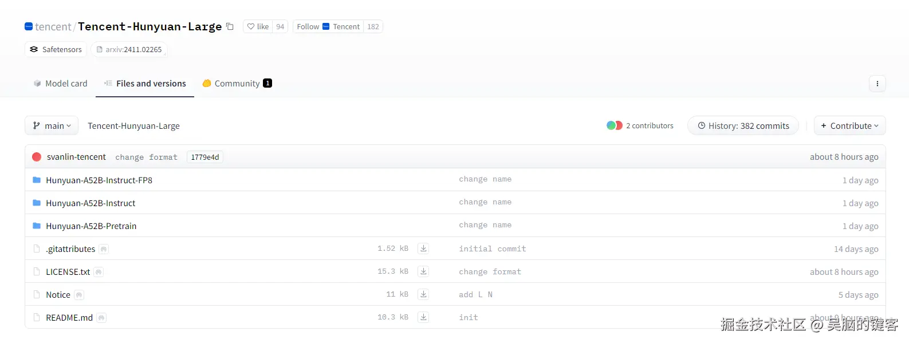Image resolution: width=909 pixels, height=343 pixels.
Task: Open the README.md file
Action: [69, 317]
